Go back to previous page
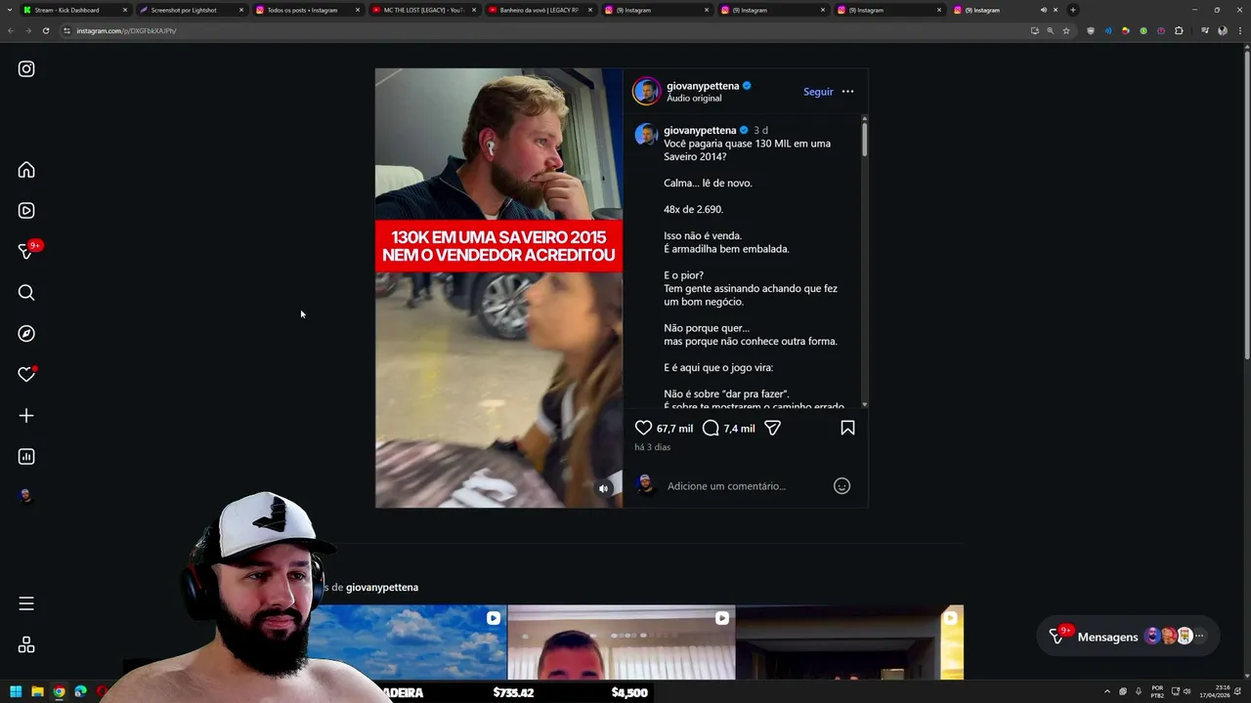Image resolution: width=1251 pixels, height=703 pixels. point(11,30)
